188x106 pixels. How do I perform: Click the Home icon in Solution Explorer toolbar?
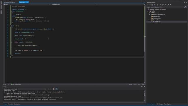tap(152, 5)
